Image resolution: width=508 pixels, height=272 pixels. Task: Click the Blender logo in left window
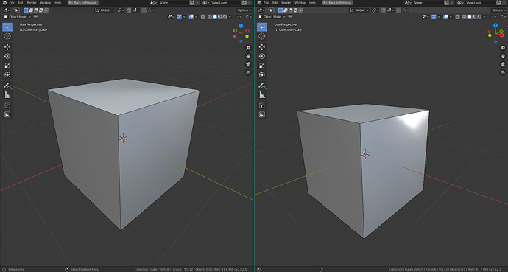(4, 3)
